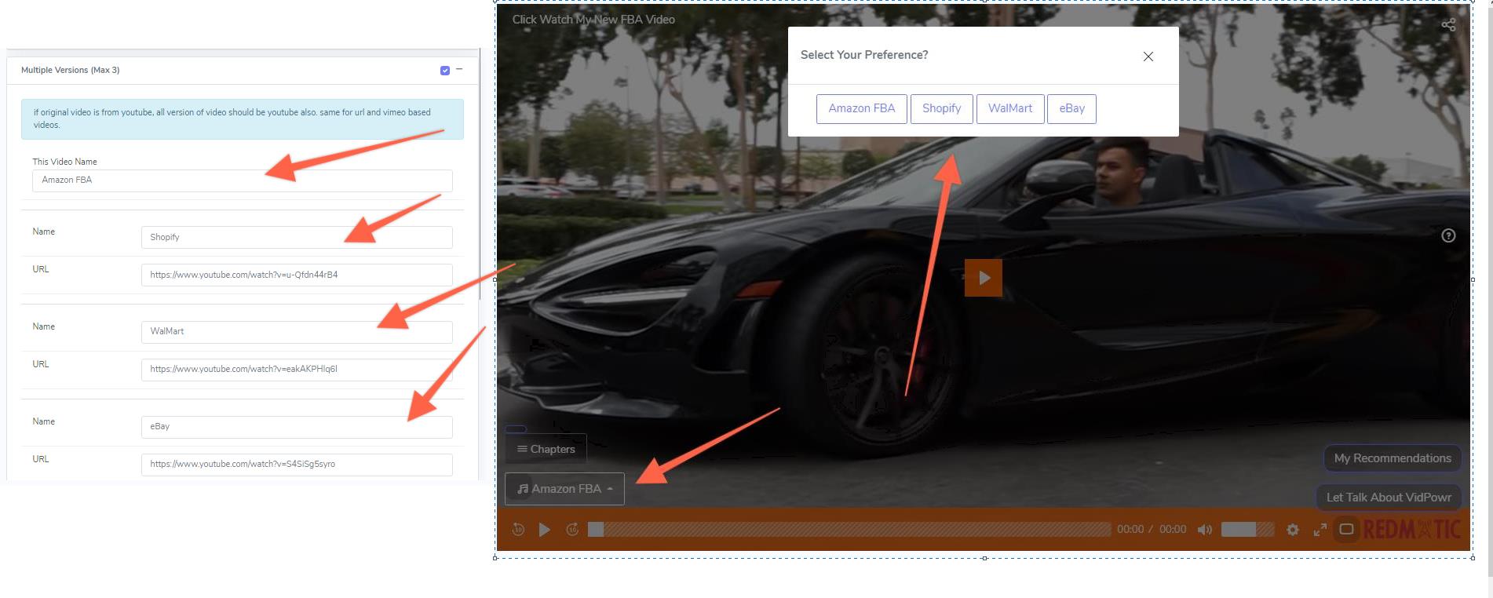Click the video title 'Click Watch My New FBA Video'
Image resolution: width=1493 pixels, height=598 pixels.
(593, 20)
